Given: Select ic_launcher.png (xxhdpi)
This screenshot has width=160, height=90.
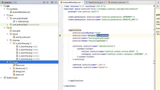Looking at the screenshot, I should click(x=29, y=56).
